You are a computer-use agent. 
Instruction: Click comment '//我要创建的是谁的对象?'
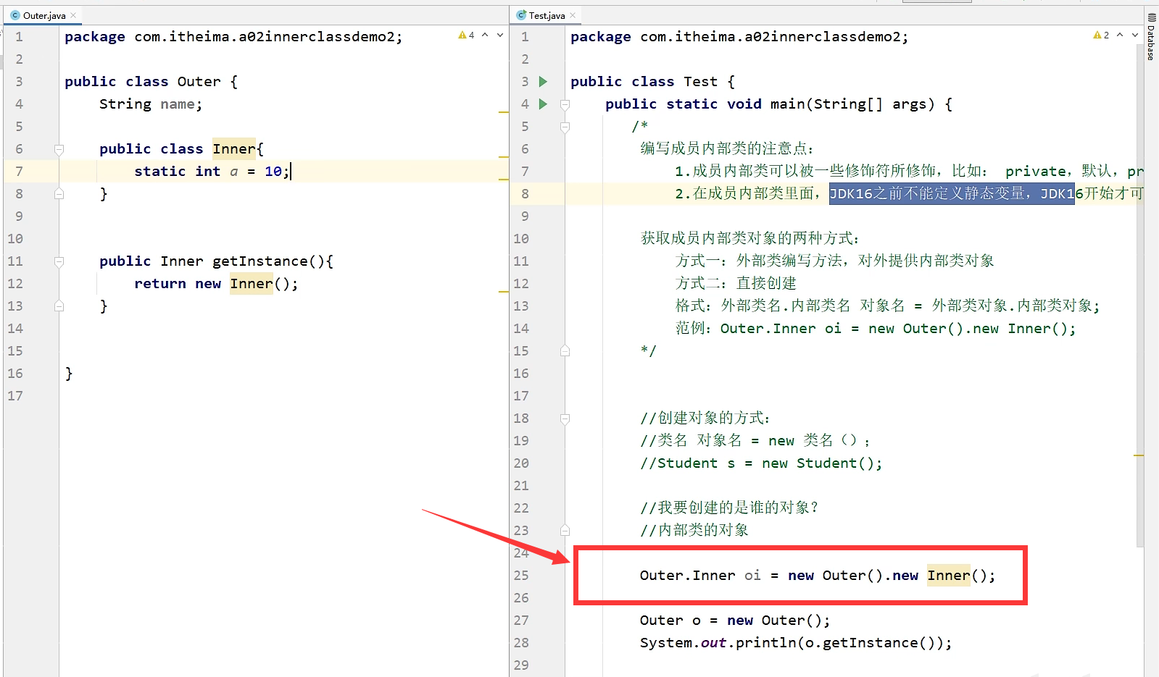pyautogui.click(x=729, y=508)
